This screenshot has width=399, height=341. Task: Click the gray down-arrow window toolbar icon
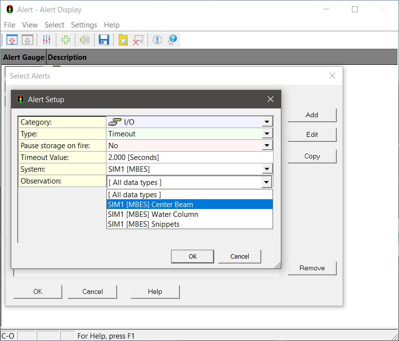[x=27, y=40]
